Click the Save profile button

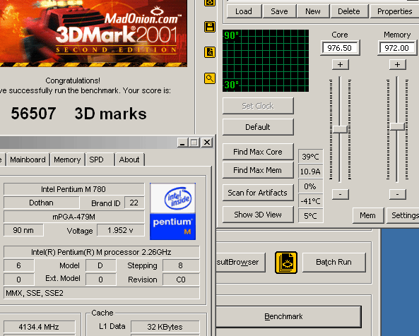click(x=279, y=11)
